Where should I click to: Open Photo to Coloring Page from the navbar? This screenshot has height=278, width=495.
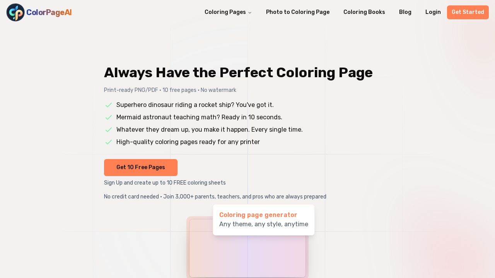[297, 12]
